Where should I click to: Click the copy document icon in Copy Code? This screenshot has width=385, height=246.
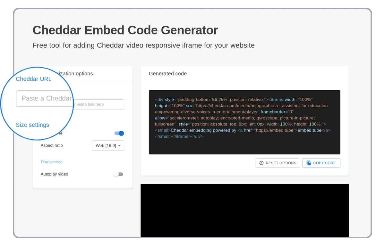click(309, 163)
